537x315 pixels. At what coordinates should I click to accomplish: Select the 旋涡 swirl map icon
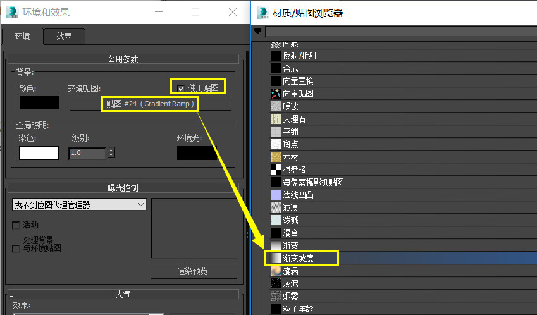click(276, 271)
